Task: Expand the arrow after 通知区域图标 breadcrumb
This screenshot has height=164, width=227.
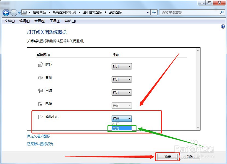Action: (106, 13)
